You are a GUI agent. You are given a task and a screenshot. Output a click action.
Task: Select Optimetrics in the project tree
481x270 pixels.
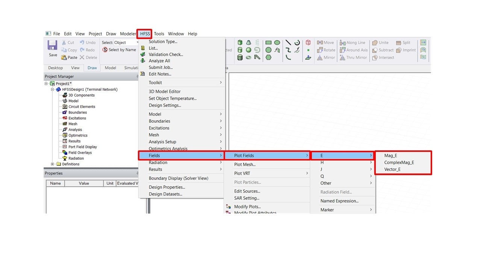pos(78,135)
